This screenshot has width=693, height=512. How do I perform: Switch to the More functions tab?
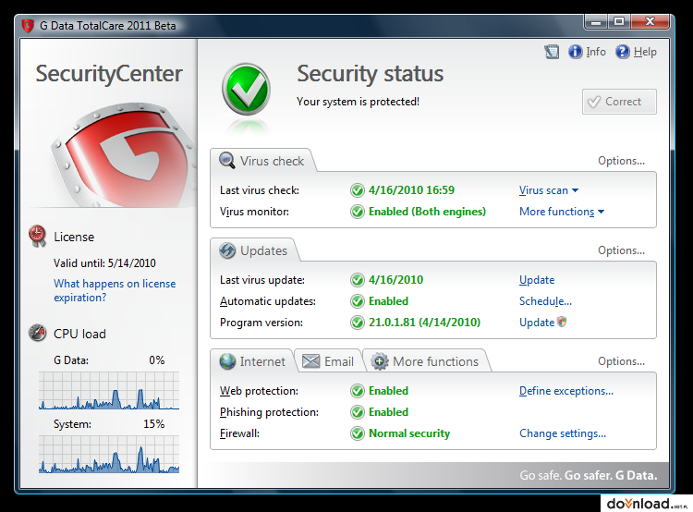(425, 361)
